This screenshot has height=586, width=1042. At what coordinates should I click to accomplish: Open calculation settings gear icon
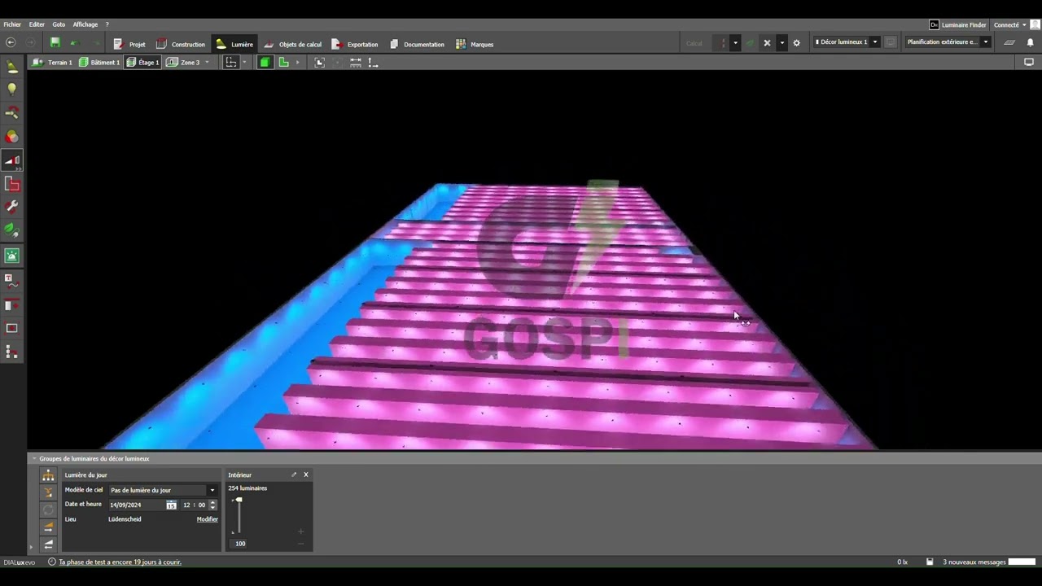(x=797, y=43)
